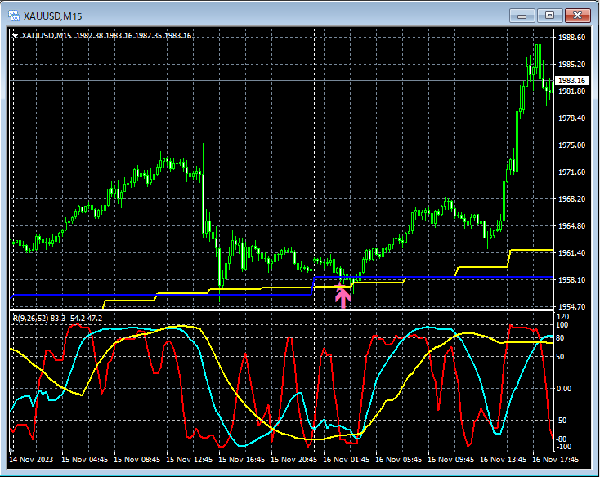600x477 pixels.
Task: Click price scale value 1988.60
Action: 571,37
